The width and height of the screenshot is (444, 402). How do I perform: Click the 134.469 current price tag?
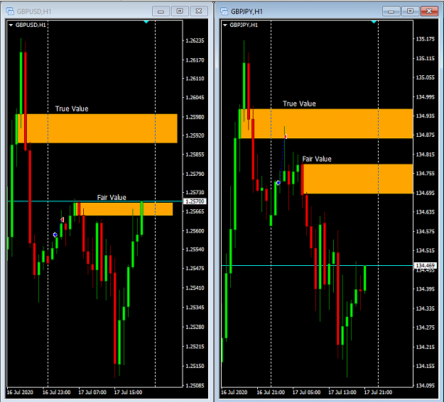[425, 265]
